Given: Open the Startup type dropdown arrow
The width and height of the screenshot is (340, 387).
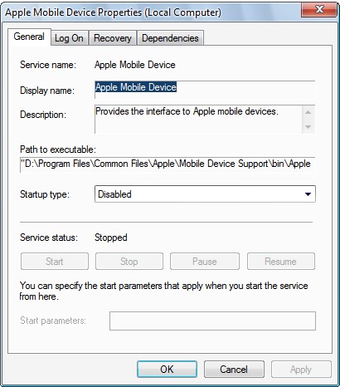Looking at the screenshot, I should point(308,194).
